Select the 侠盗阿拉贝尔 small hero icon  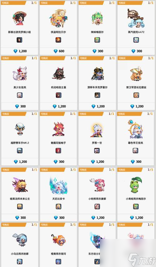pyautogui.click(x=58, y=40)
